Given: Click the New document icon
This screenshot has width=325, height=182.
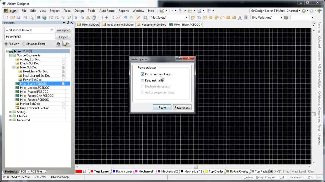Looking at the screenshot, I should pyautogui.click(x=7, y=18).
